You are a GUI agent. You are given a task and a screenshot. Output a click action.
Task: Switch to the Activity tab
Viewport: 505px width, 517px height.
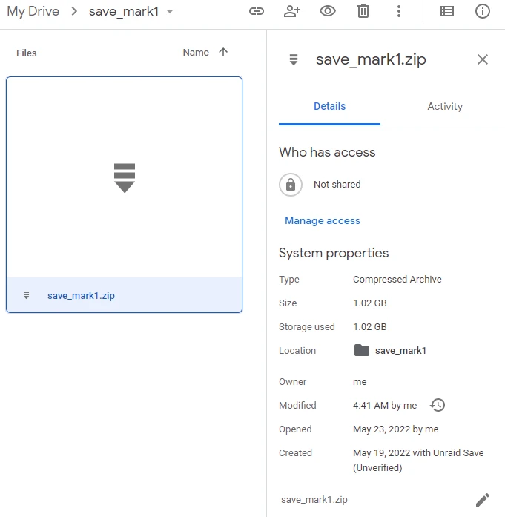click(x=445, y=107)
